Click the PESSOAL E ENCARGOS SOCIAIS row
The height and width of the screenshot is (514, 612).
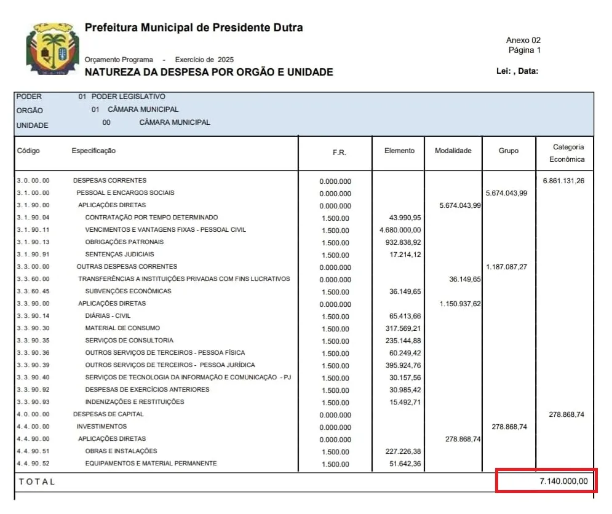(125, 193)
